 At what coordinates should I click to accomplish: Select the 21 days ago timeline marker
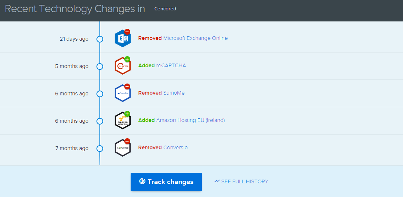click(x=99, y=39)
